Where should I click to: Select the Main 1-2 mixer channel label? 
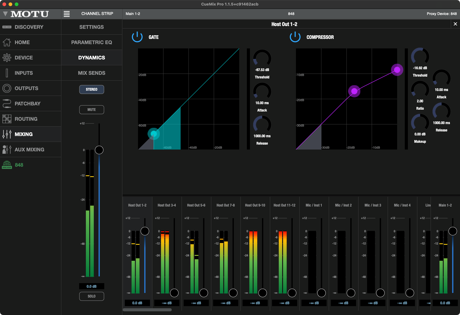445,205
